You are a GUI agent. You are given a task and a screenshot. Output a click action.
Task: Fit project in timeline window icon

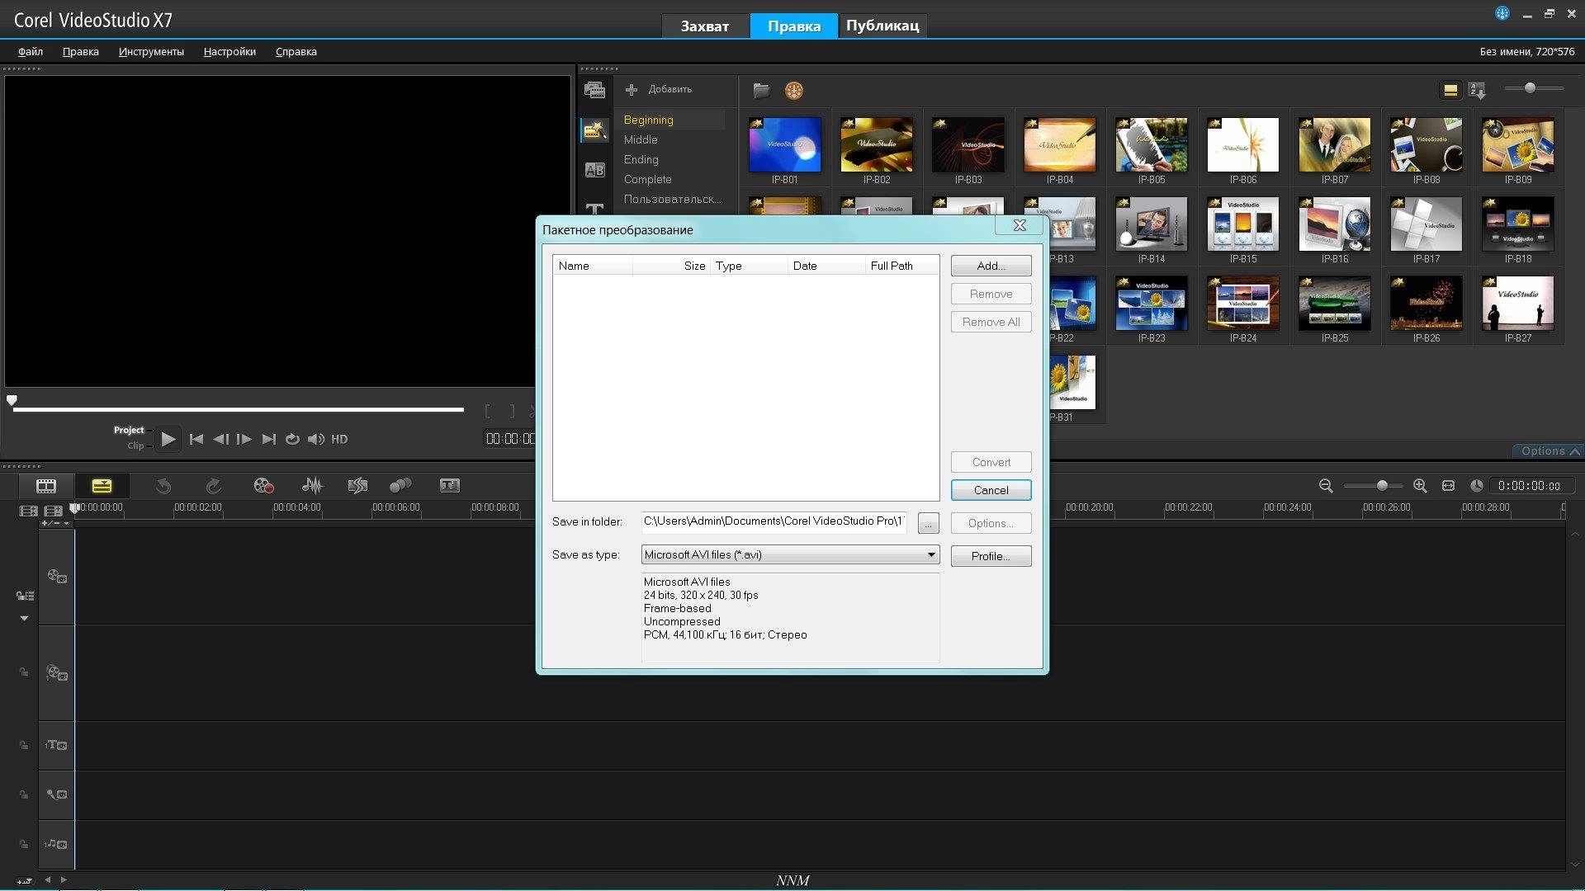(x=1448, y=486)
